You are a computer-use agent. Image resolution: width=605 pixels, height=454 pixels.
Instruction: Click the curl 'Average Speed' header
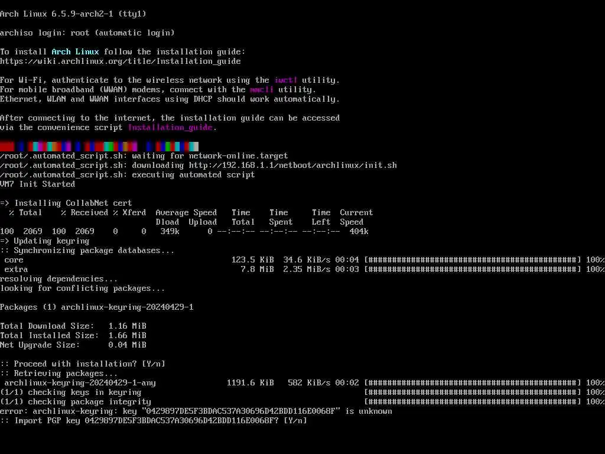coord(186,213)
